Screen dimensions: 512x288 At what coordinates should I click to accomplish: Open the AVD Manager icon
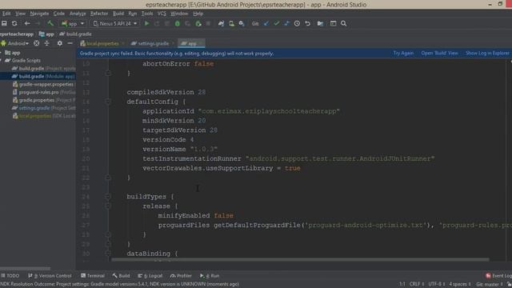(x=231, y=23)
